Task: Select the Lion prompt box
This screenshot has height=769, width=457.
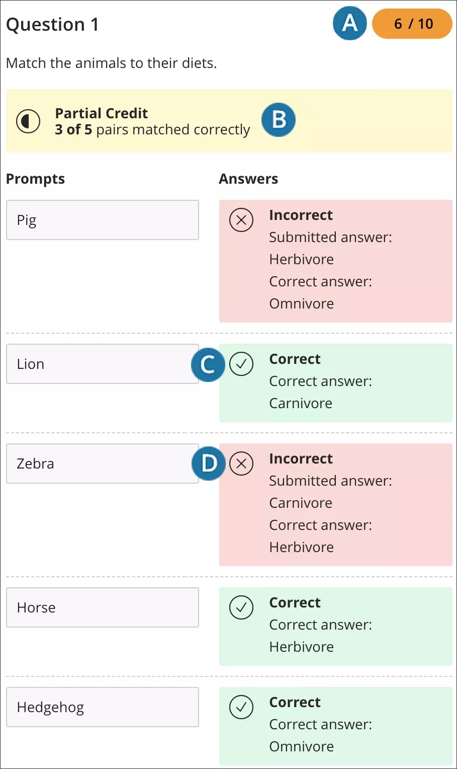Action: point(103,364)
